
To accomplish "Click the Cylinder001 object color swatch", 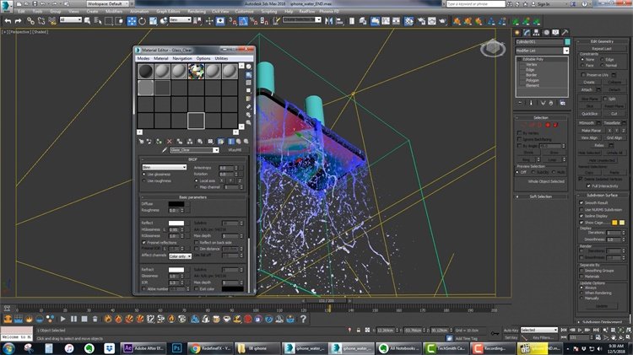I will click(x=568, y=41).
